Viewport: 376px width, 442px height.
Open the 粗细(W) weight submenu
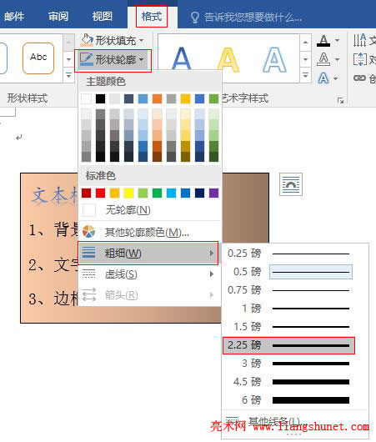pos(148,254)
